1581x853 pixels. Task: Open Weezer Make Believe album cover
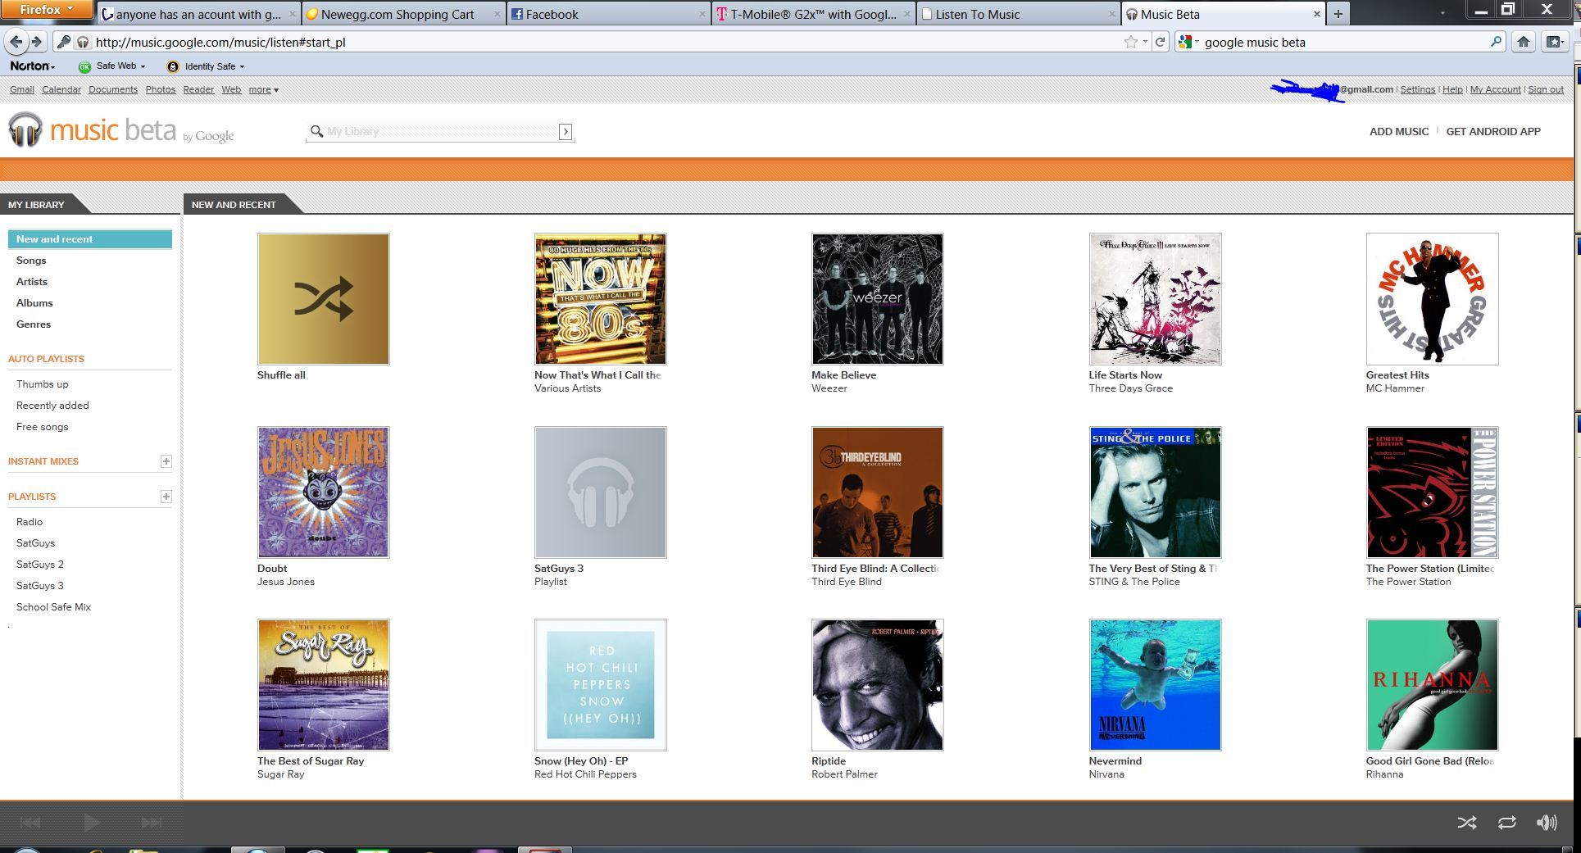[x=877, y=299]
